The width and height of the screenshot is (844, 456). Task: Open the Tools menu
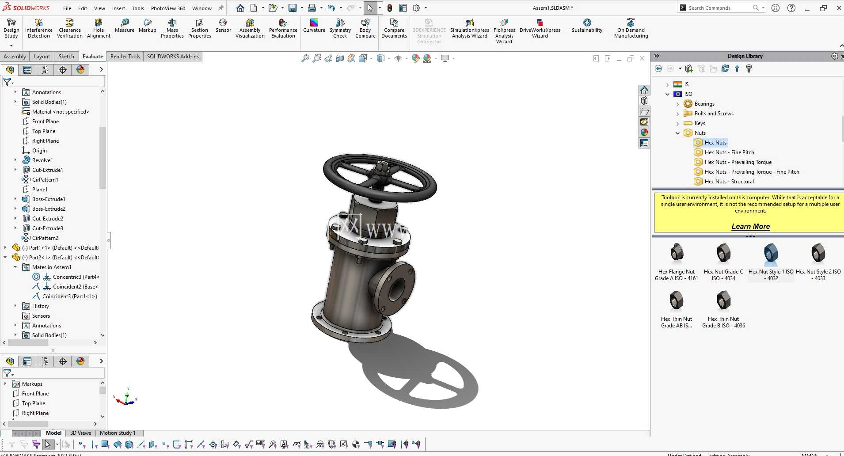[138, 8]
